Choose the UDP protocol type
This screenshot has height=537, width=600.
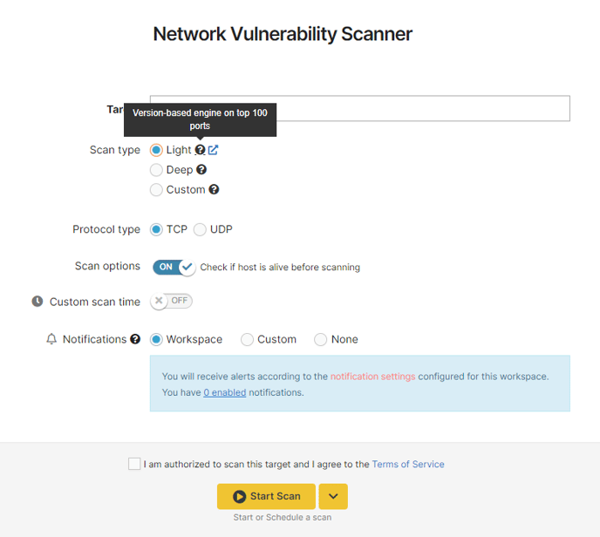[200, 229]
